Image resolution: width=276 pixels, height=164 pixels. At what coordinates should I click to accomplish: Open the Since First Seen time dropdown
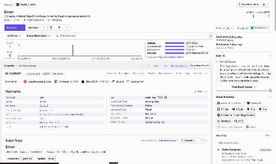39,36
